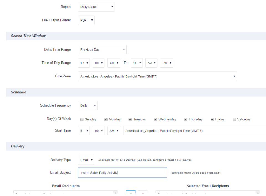Click the green add recipient button

131,194
